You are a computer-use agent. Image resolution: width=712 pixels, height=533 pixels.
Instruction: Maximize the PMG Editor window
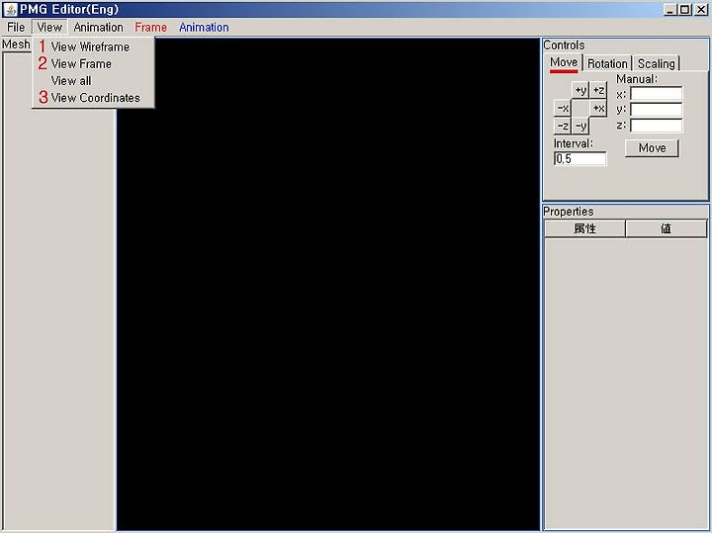(685, 10)
